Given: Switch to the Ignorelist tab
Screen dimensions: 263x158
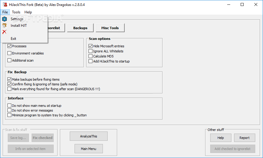Looking at the screenshot, I should [56, 28].
